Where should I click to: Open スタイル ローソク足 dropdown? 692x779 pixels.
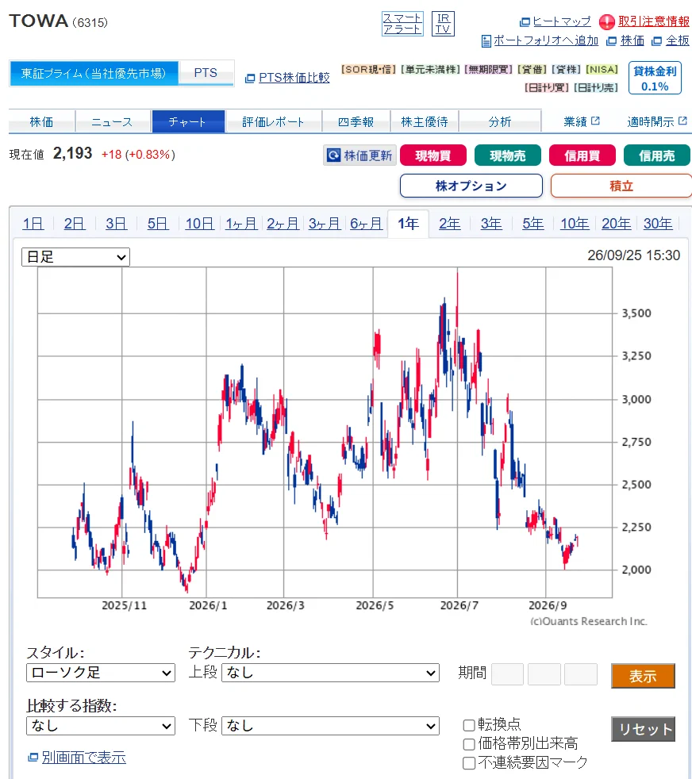pos(101,673)
